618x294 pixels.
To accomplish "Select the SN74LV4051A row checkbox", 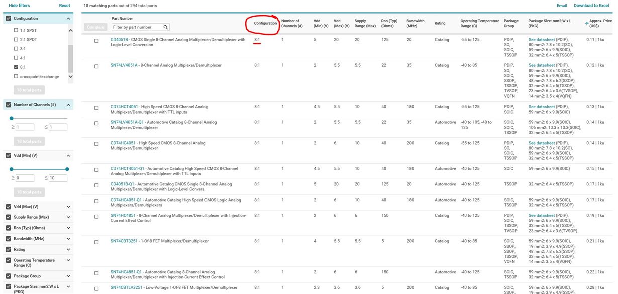I will (x=96, y=66).
